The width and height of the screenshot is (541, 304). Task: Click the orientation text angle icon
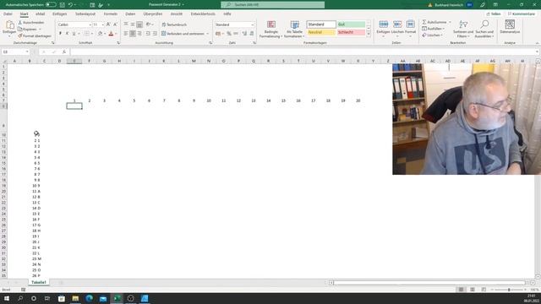[149, 24]
